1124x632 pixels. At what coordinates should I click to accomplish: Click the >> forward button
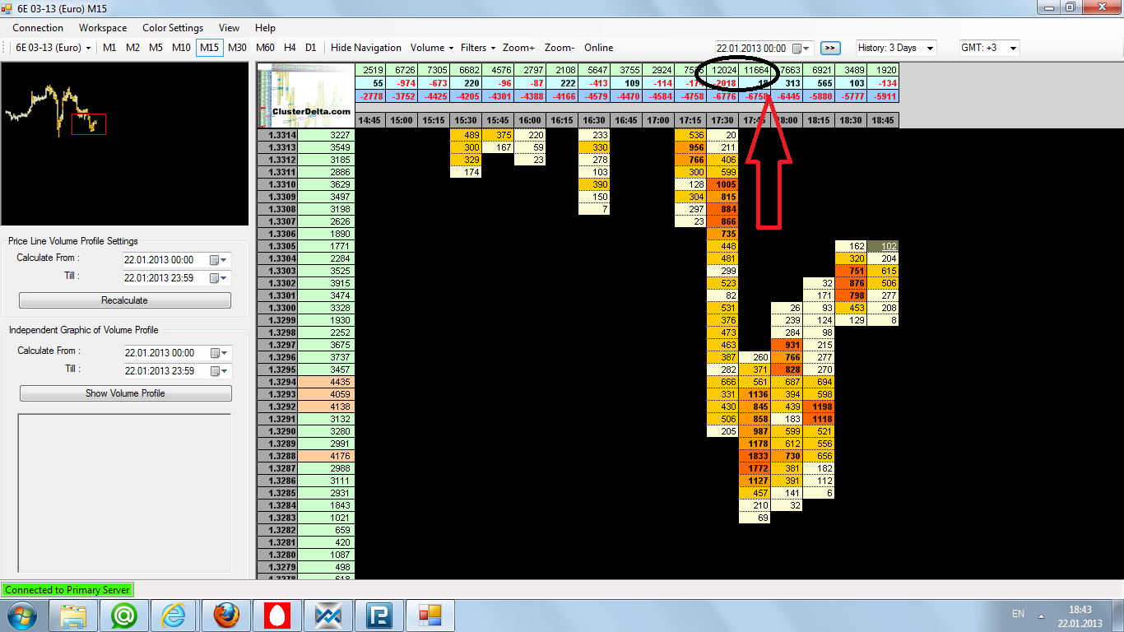pos(830,48)
